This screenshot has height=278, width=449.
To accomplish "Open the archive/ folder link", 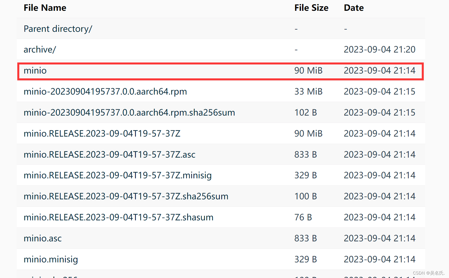I will click(40, 49).
